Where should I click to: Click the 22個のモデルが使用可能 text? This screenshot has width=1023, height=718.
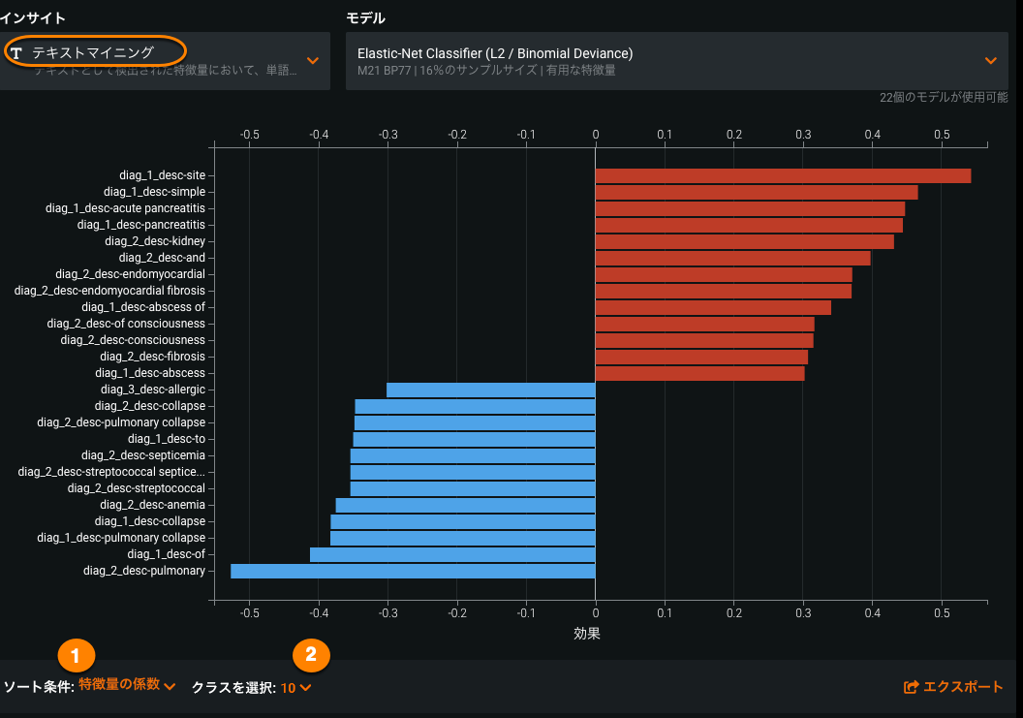click(x=943, y=98)
